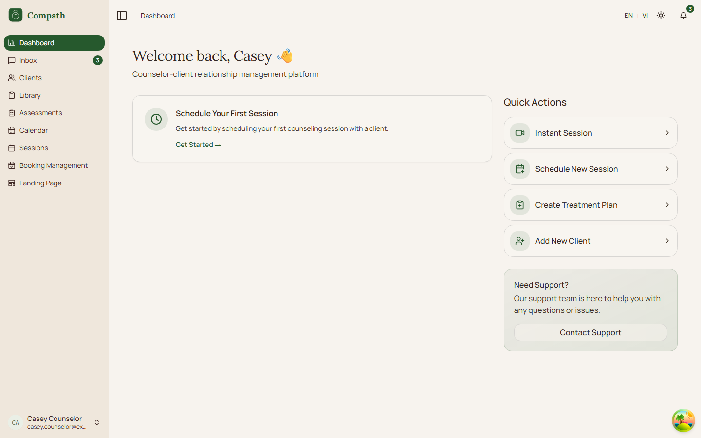
Task: Open Instant Session chevron arrow
Action: click(x=667, y=133)
